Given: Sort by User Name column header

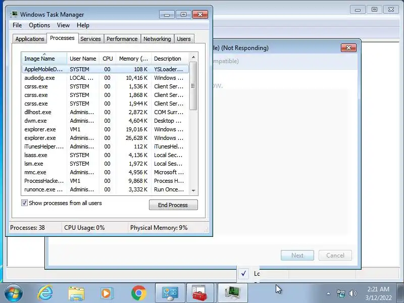Looking at the screenshot, I should point(83,59).
